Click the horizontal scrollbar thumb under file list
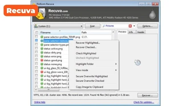The height and width of the screenshot is (106, 191). pos(48,90)
